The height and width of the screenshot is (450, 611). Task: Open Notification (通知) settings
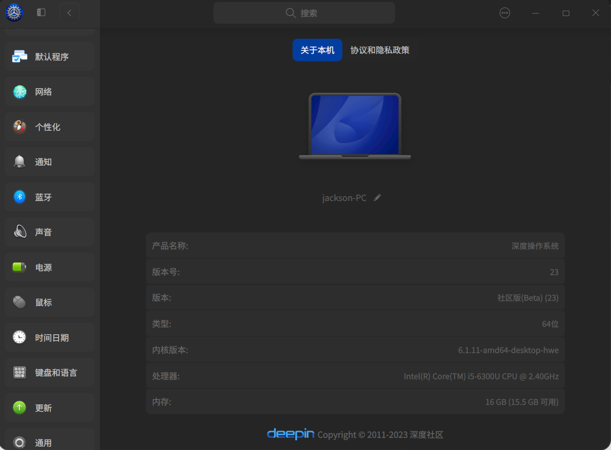(49, 162)
